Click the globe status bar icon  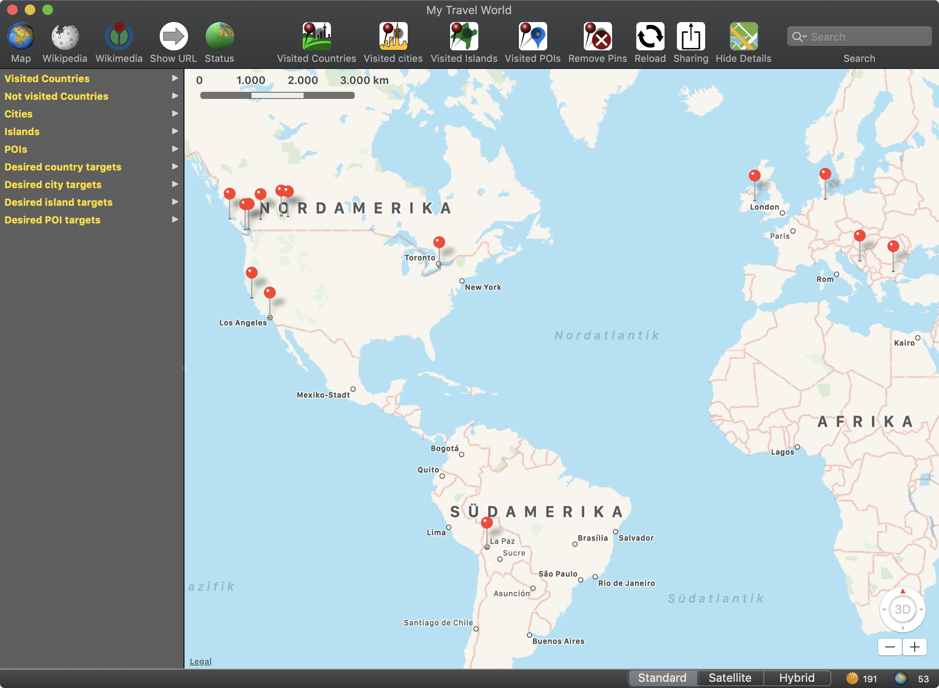pos(901,678)
